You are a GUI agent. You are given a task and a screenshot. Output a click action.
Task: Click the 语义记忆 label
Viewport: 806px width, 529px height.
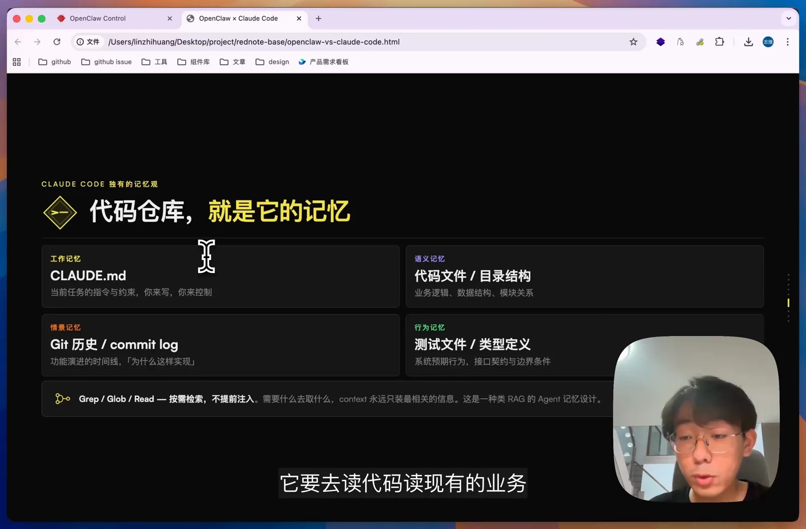(430, 258)
